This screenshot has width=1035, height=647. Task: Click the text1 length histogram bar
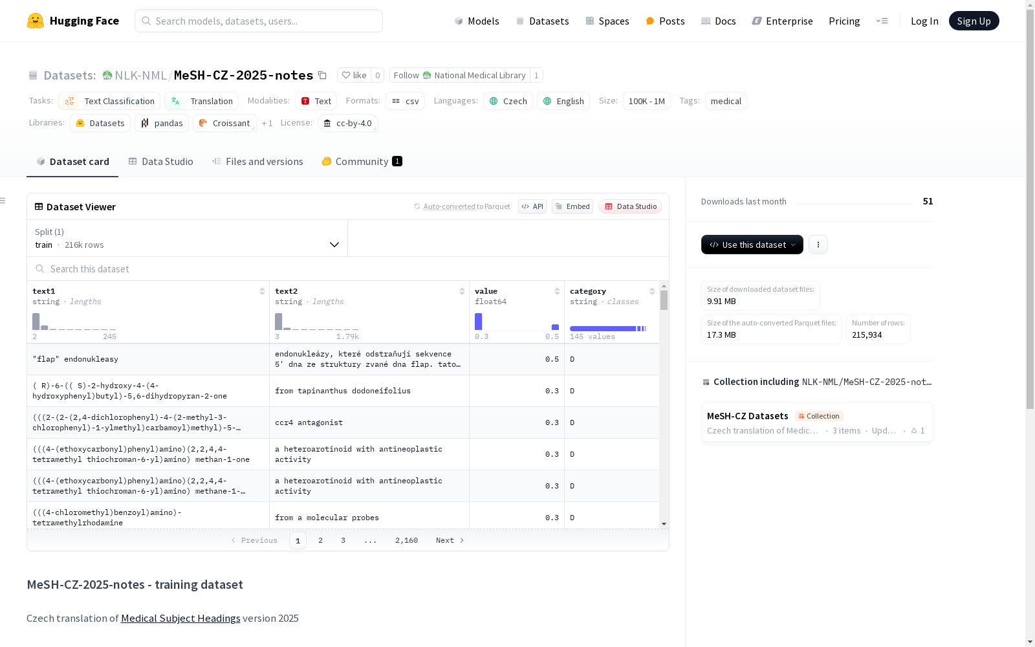pyautogui.click(x=36, y=322)
